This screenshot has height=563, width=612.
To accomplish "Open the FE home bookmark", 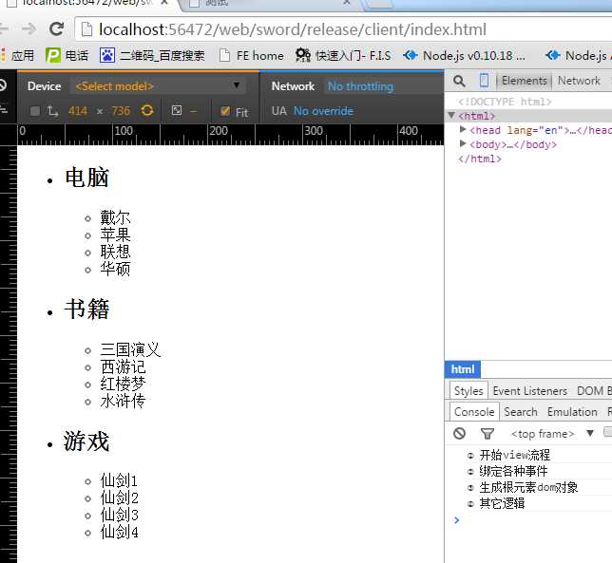I will (252, 55).
